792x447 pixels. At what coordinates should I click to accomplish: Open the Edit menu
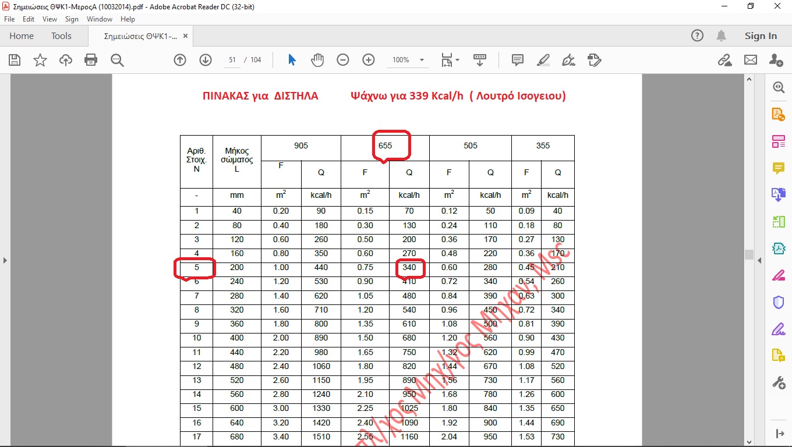coord(29,19)
